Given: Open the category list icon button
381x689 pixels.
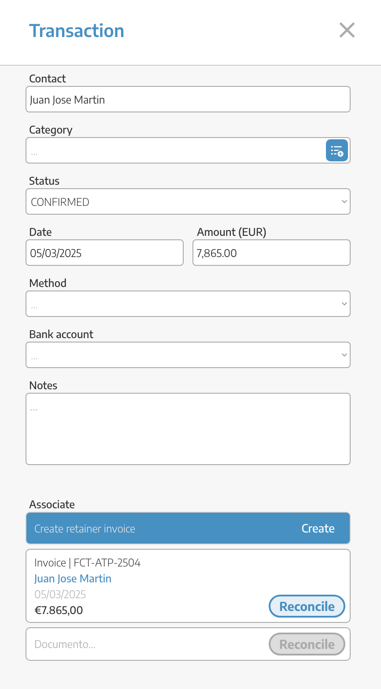Looking at the screenshot, I should click(x=337, y=150).
